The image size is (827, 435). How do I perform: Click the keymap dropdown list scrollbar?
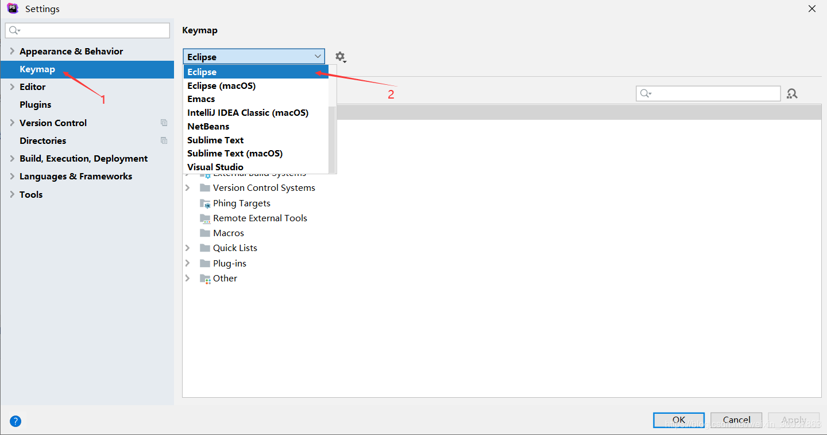tap(332, 139)
